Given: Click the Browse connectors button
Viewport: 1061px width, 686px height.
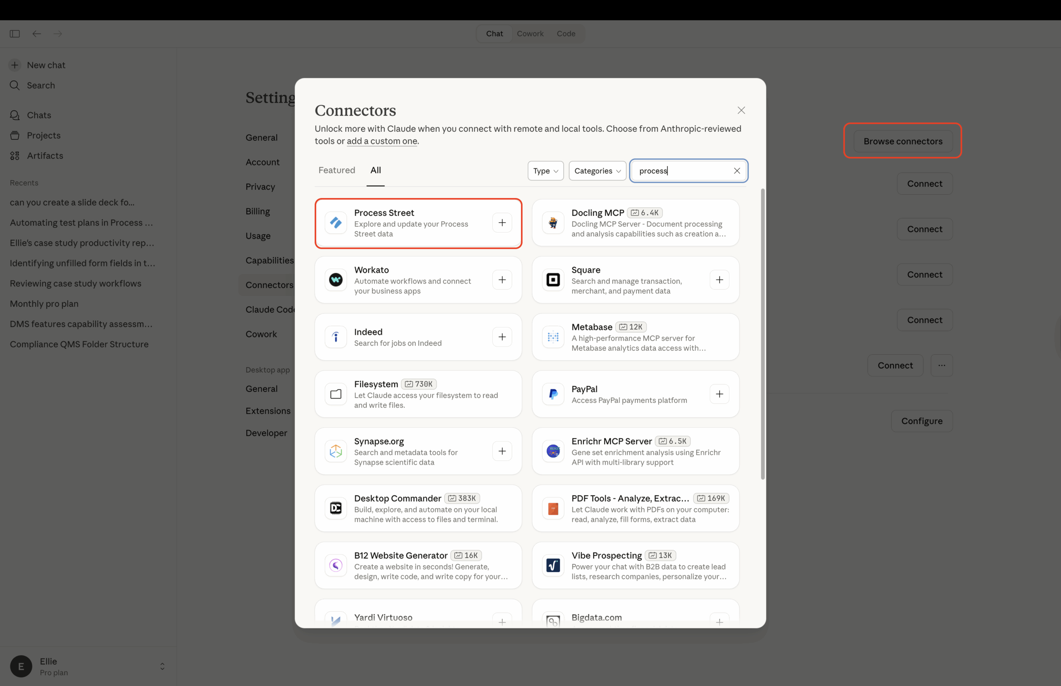Looking at the screenshot, I should 903,141.
